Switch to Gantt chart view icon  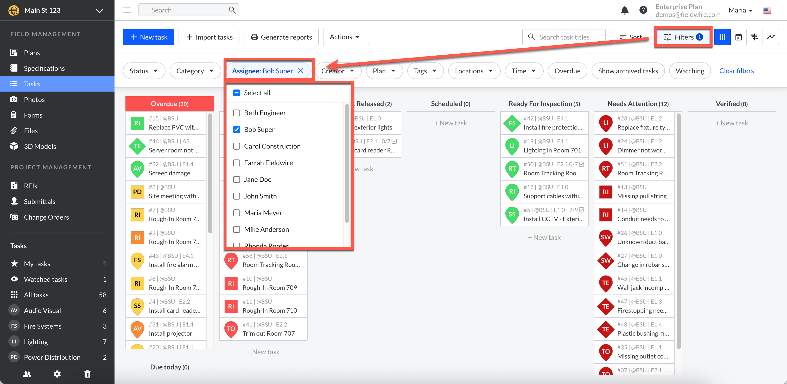(754, 37)
